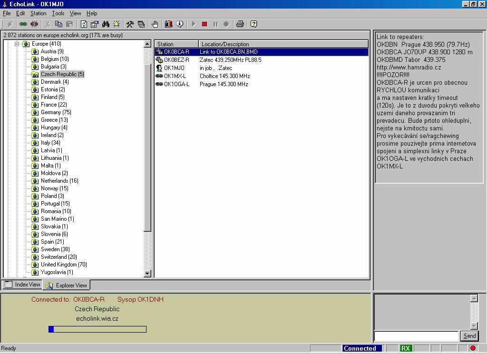This screenshot has height=354, width=487.
Task: Click the globe icon beside Poland
Action: pyautogui.click(x=35, y=196)
